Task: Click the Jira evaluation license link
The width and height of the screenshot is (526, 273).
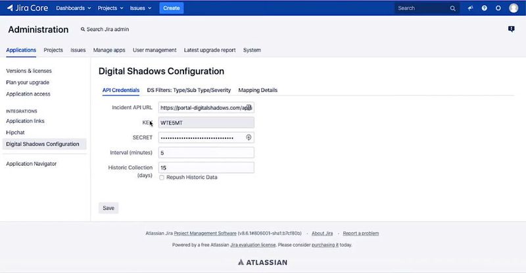Action: coord(253,245)
